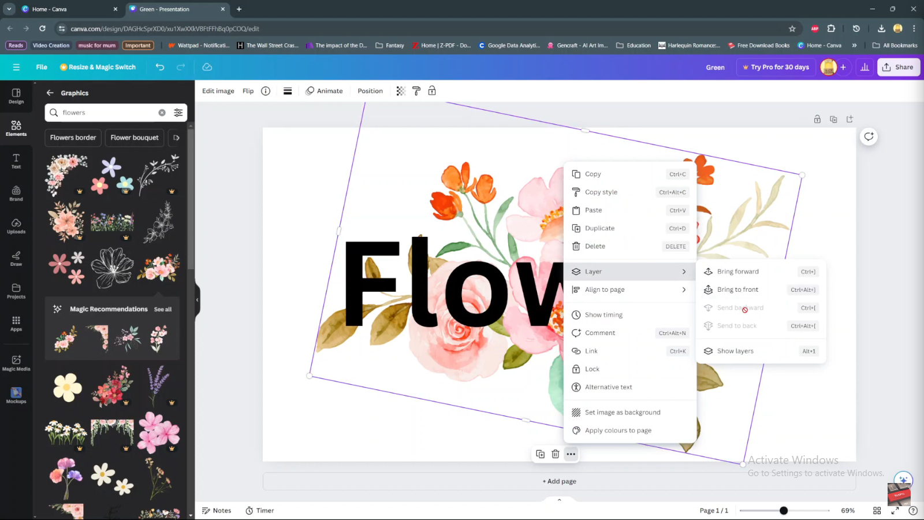924x520 pixels.
Task: Click the Add page button
Action: click(x=559, y=481)
